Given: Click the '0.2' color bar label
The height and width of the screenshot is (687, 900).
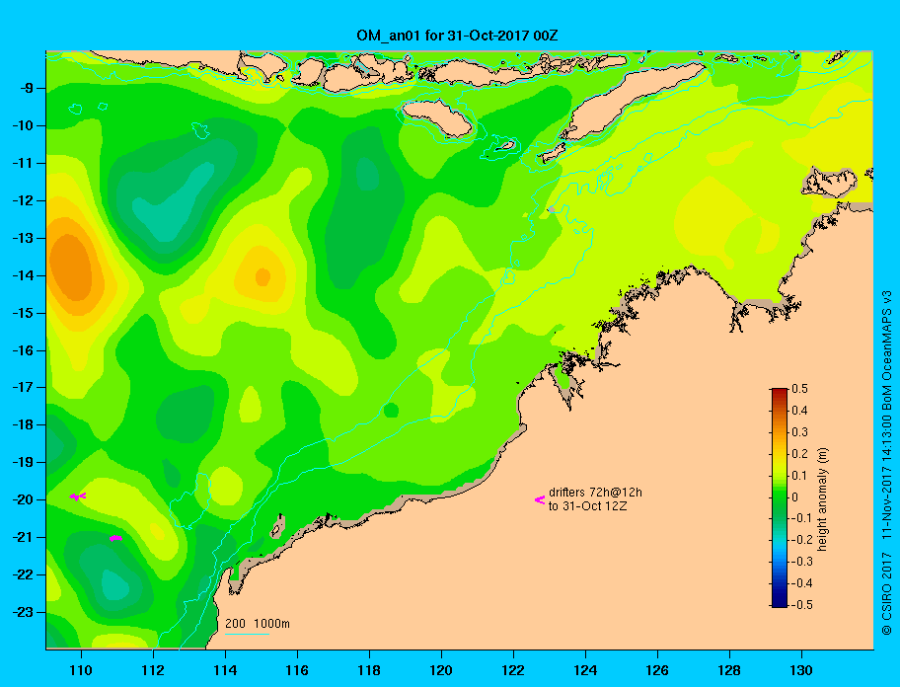Looking at the screenshot, I should 799,454.
